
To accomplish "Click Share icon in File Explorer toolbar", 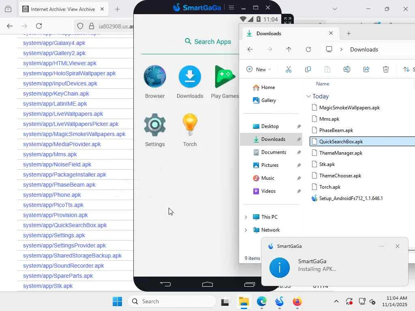I will coord(366,69).
